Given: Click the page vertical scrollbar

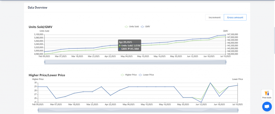Looking at the screenshot, I should pyautogui.click(x=274, y=40).
